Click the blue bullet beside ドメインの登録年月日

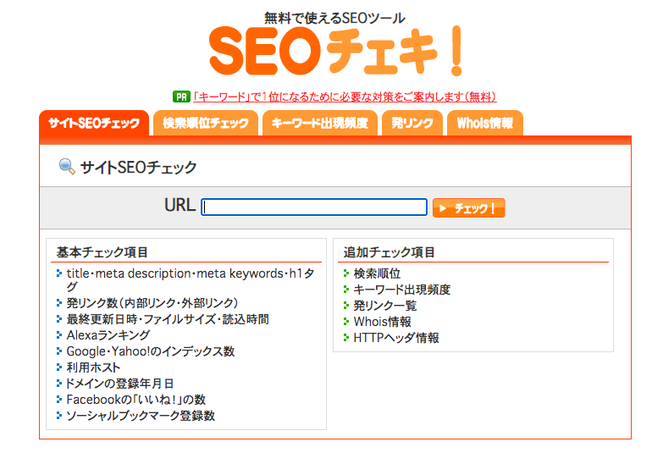click(x=59, y=383)
